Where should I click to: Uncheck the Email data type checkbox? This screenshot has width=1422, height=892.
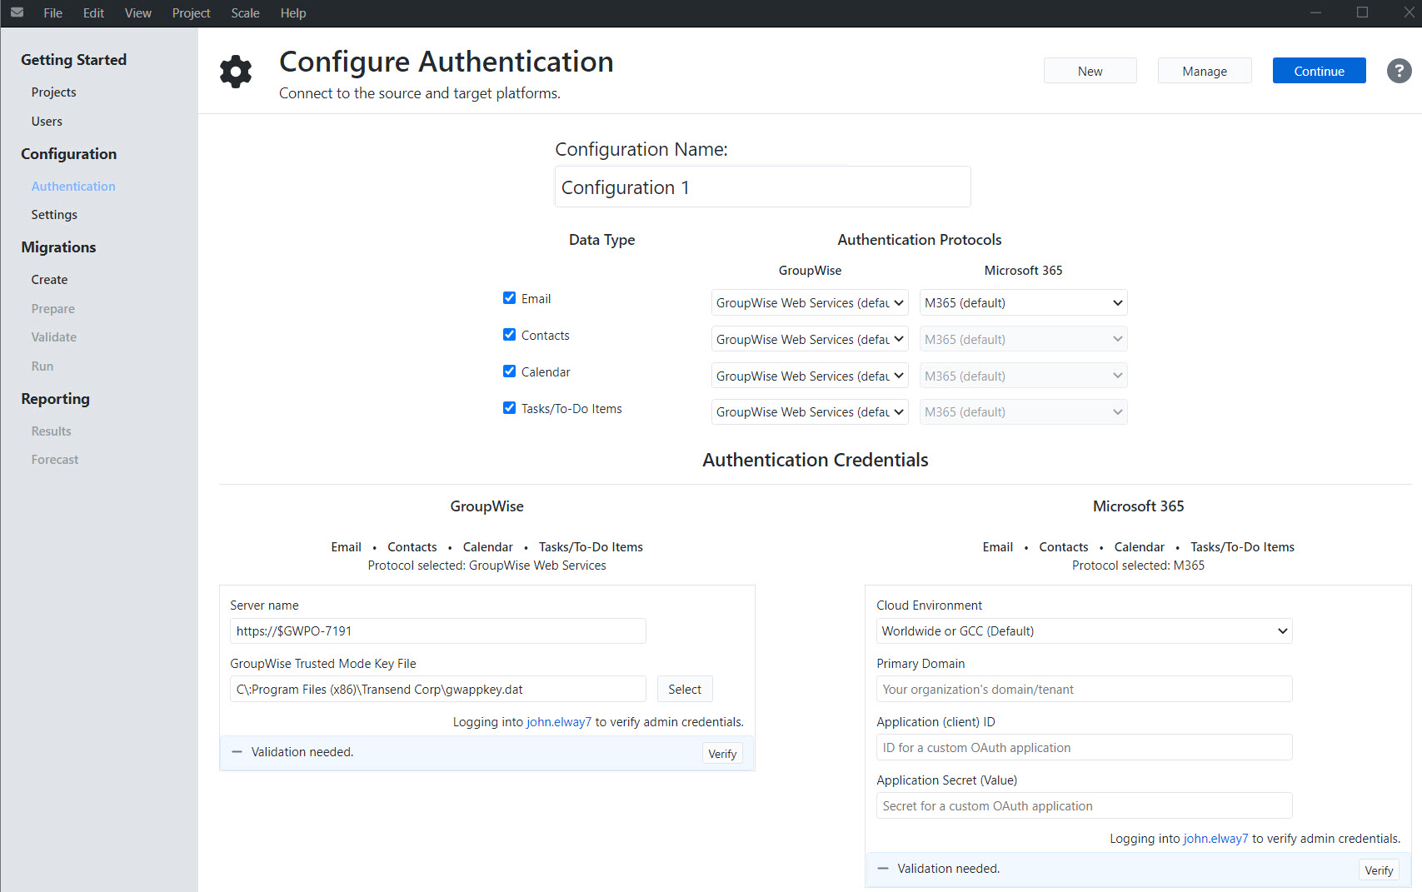(509, 298)
